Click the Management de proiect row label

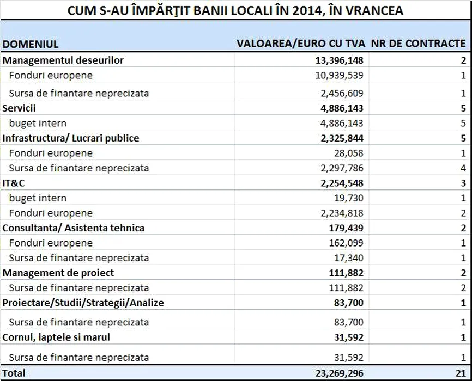[x=58, y=273]
